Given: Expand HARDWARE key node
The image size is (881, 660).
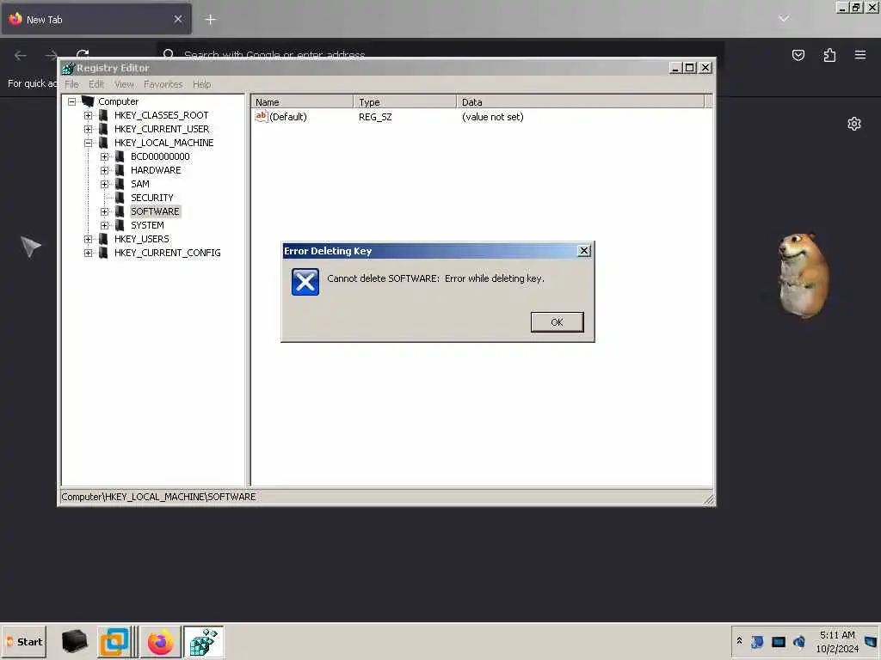Looking at the screenshot, I should pyautogui.click(x=104, y=171).
